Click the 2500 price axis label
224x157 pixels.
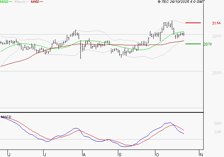(216, 73)
